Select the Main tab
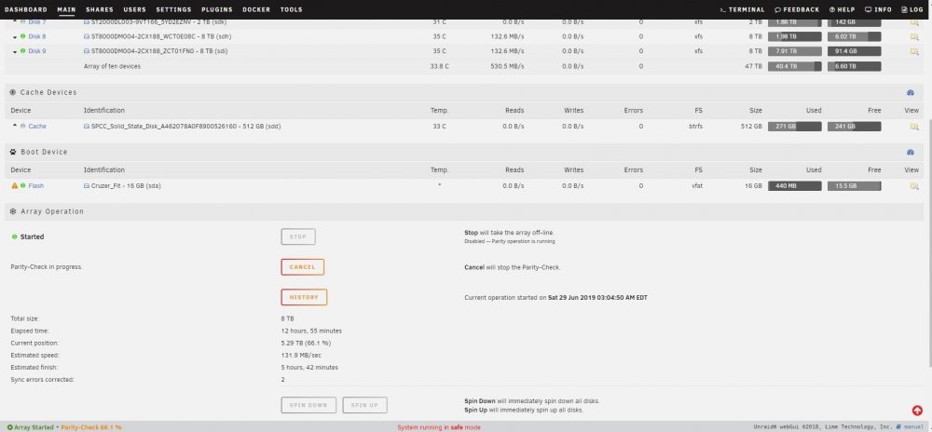The height and width of the screenshot is (432, 932). [66, 9]
